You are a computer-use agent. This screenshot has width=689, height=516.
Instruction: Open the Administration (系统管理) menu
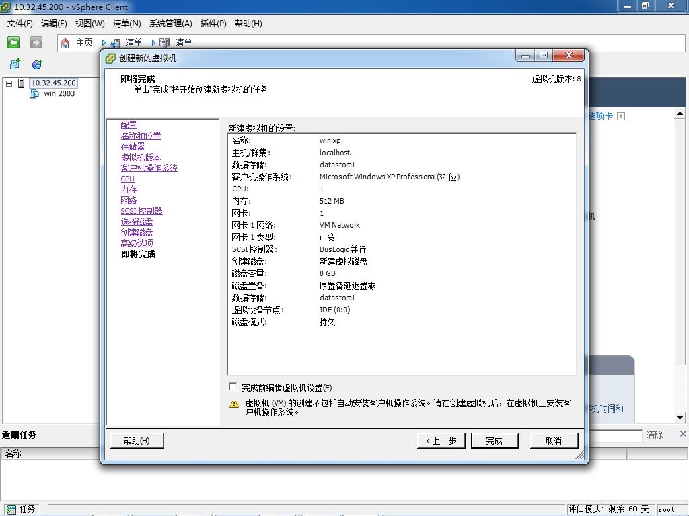point(170,24)
